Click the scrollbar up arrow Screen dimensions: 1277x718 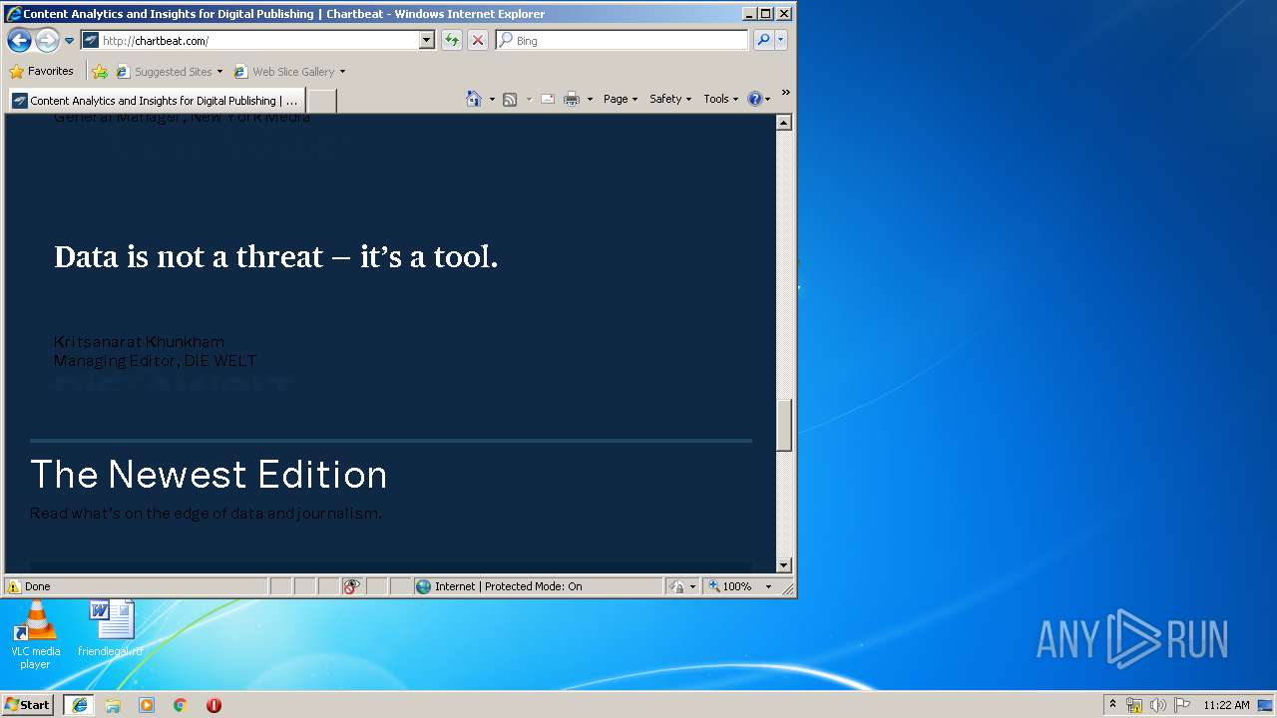click(784, 123)
